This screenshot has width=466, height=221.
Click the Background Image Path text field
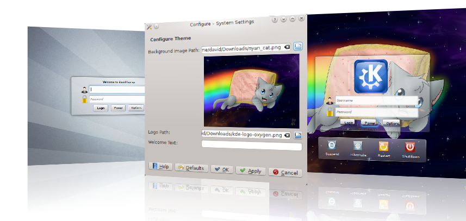[x=246, y=47]
